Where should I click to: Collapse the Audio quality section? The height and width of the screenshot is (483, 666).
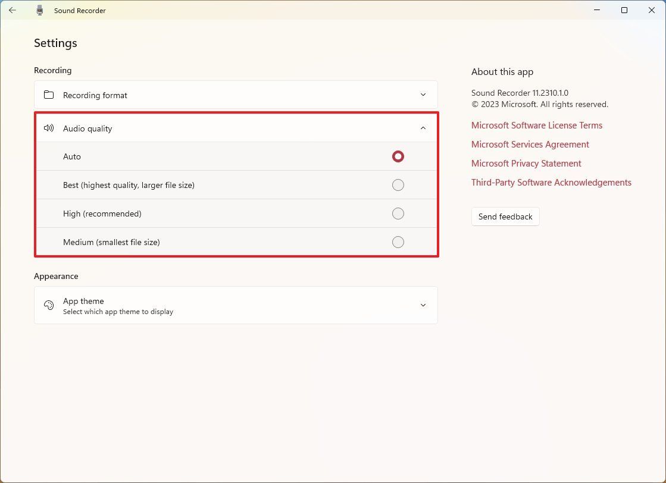tap(423, 128)
